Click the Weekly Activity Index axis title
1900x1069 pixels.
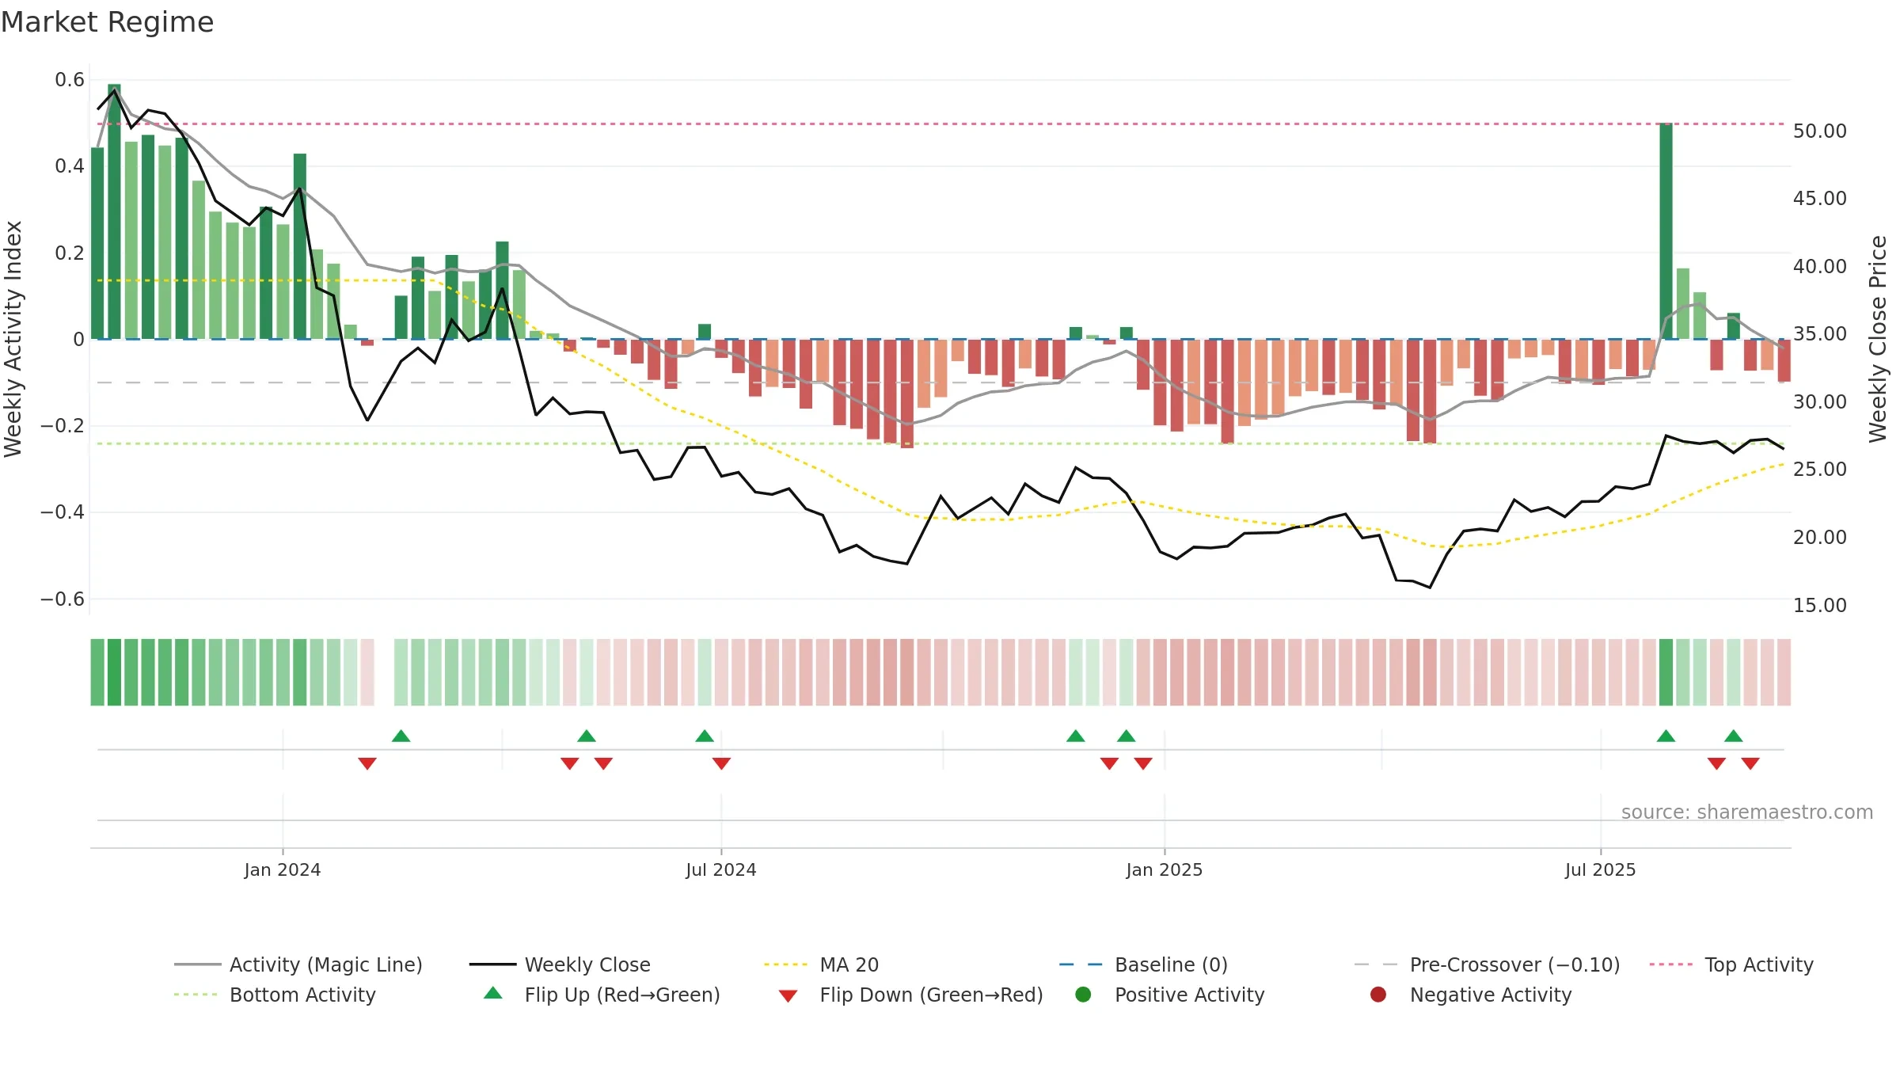pyautogui.click(x=13, y=339)
